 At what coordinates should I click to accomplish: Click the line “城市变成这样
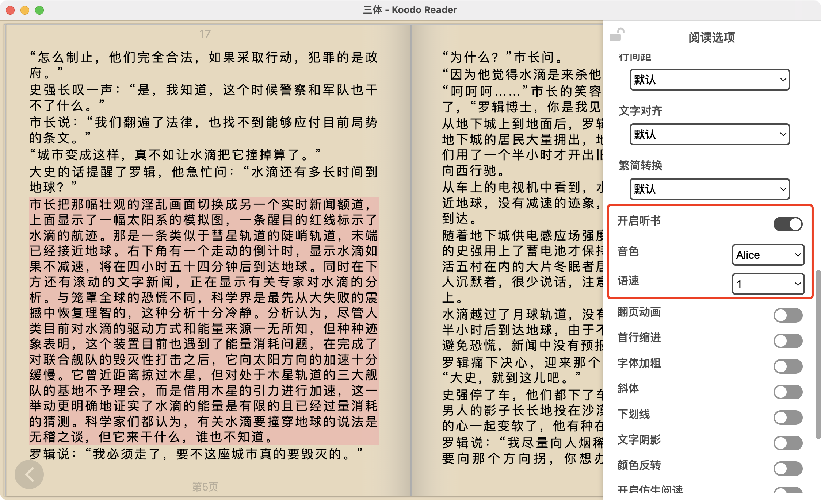(x=175, y=154)
